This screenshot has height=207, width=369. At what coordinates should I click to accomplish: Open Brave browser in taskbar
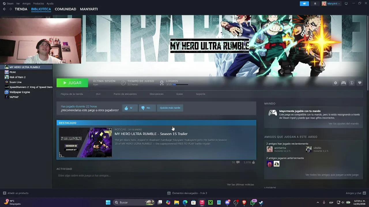(x=244, y=202)
